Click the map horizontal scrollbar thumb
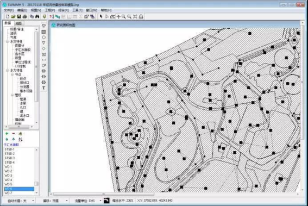308x206 pixels. click(x=104, y=194)
